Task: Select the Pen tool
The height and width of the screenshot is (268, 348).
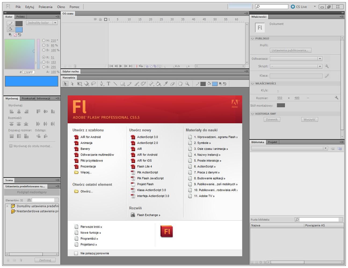Action: tap(102, 84)
